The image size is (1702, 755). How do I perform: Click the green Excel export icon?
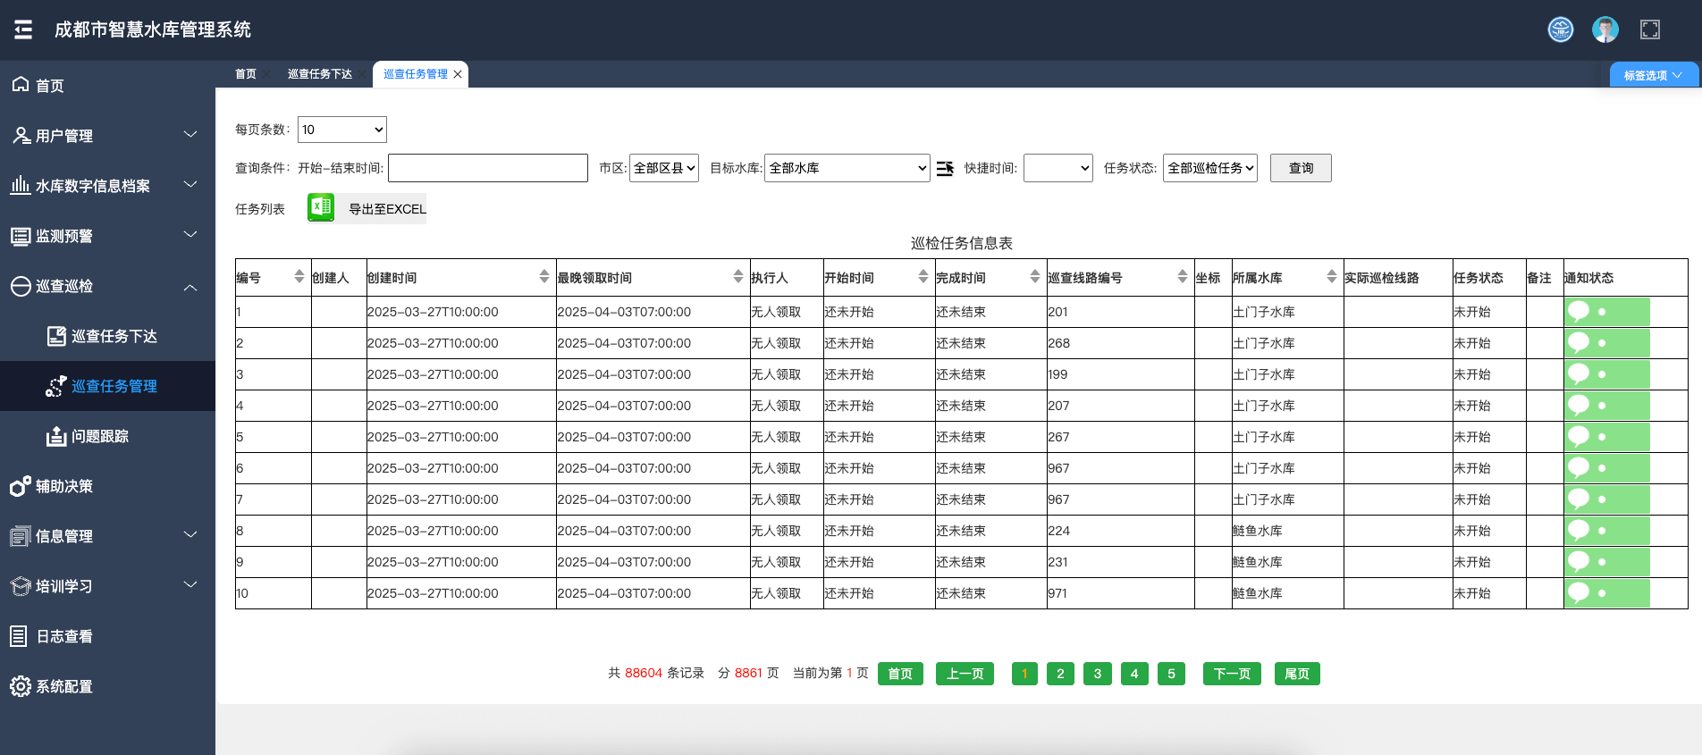[x=321, y=208]
